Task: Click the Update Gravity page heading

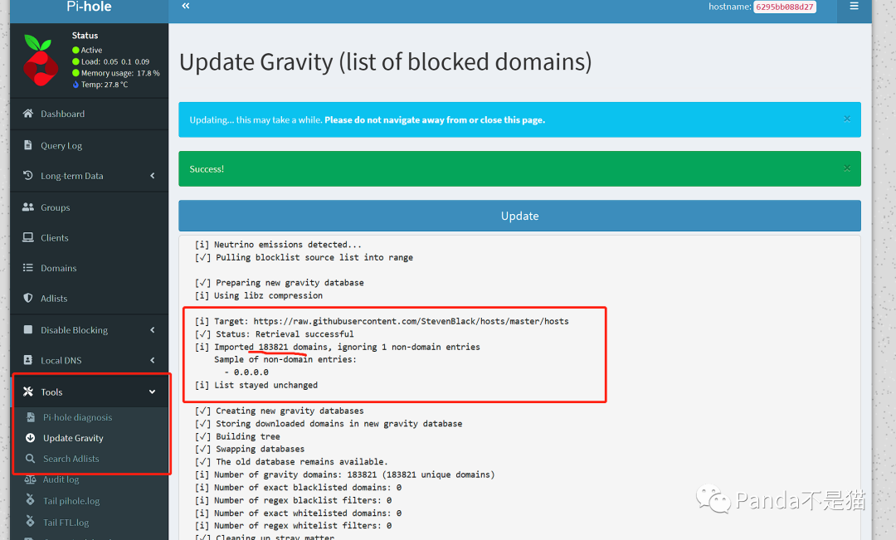Action: [x=386, y=61]
